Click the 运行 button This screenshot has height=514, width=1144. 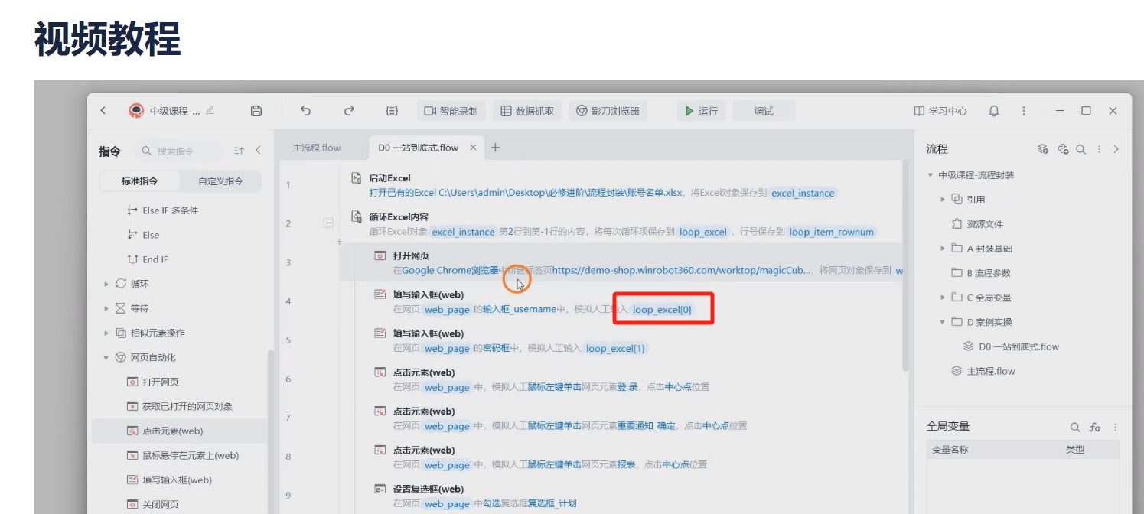coord(701,111)
